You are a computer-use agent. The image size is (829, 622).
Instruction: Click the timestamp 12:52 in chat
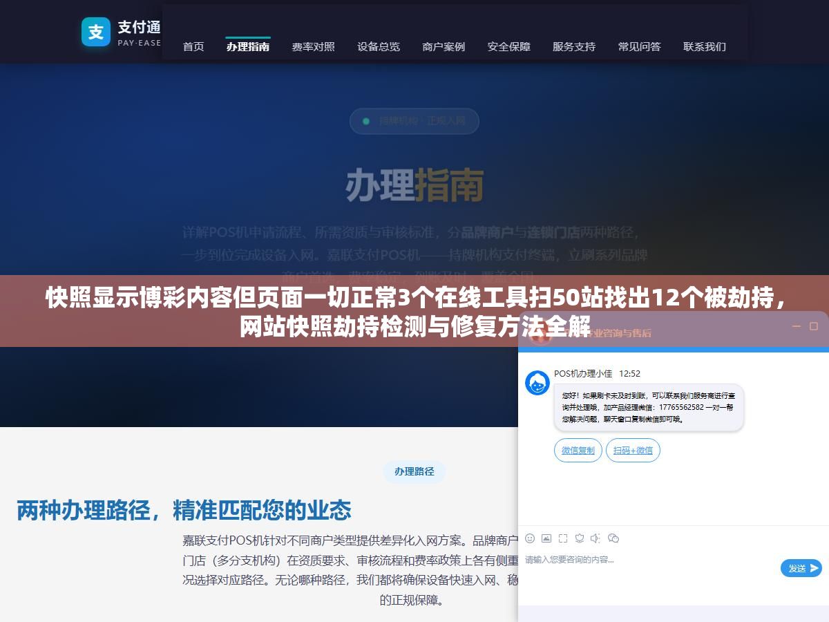(629, 373)
